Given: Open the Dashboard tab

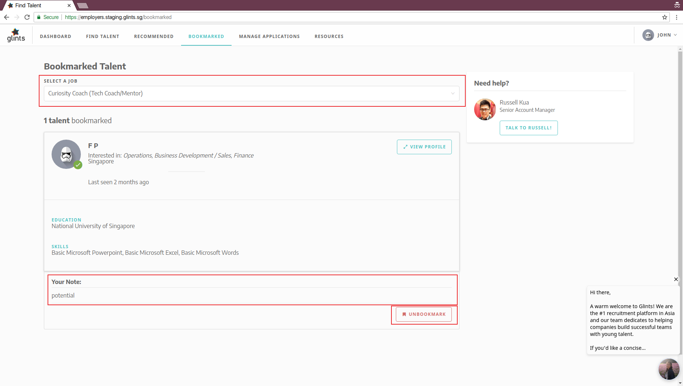Looking at the screenshot, I should point(56,37).
